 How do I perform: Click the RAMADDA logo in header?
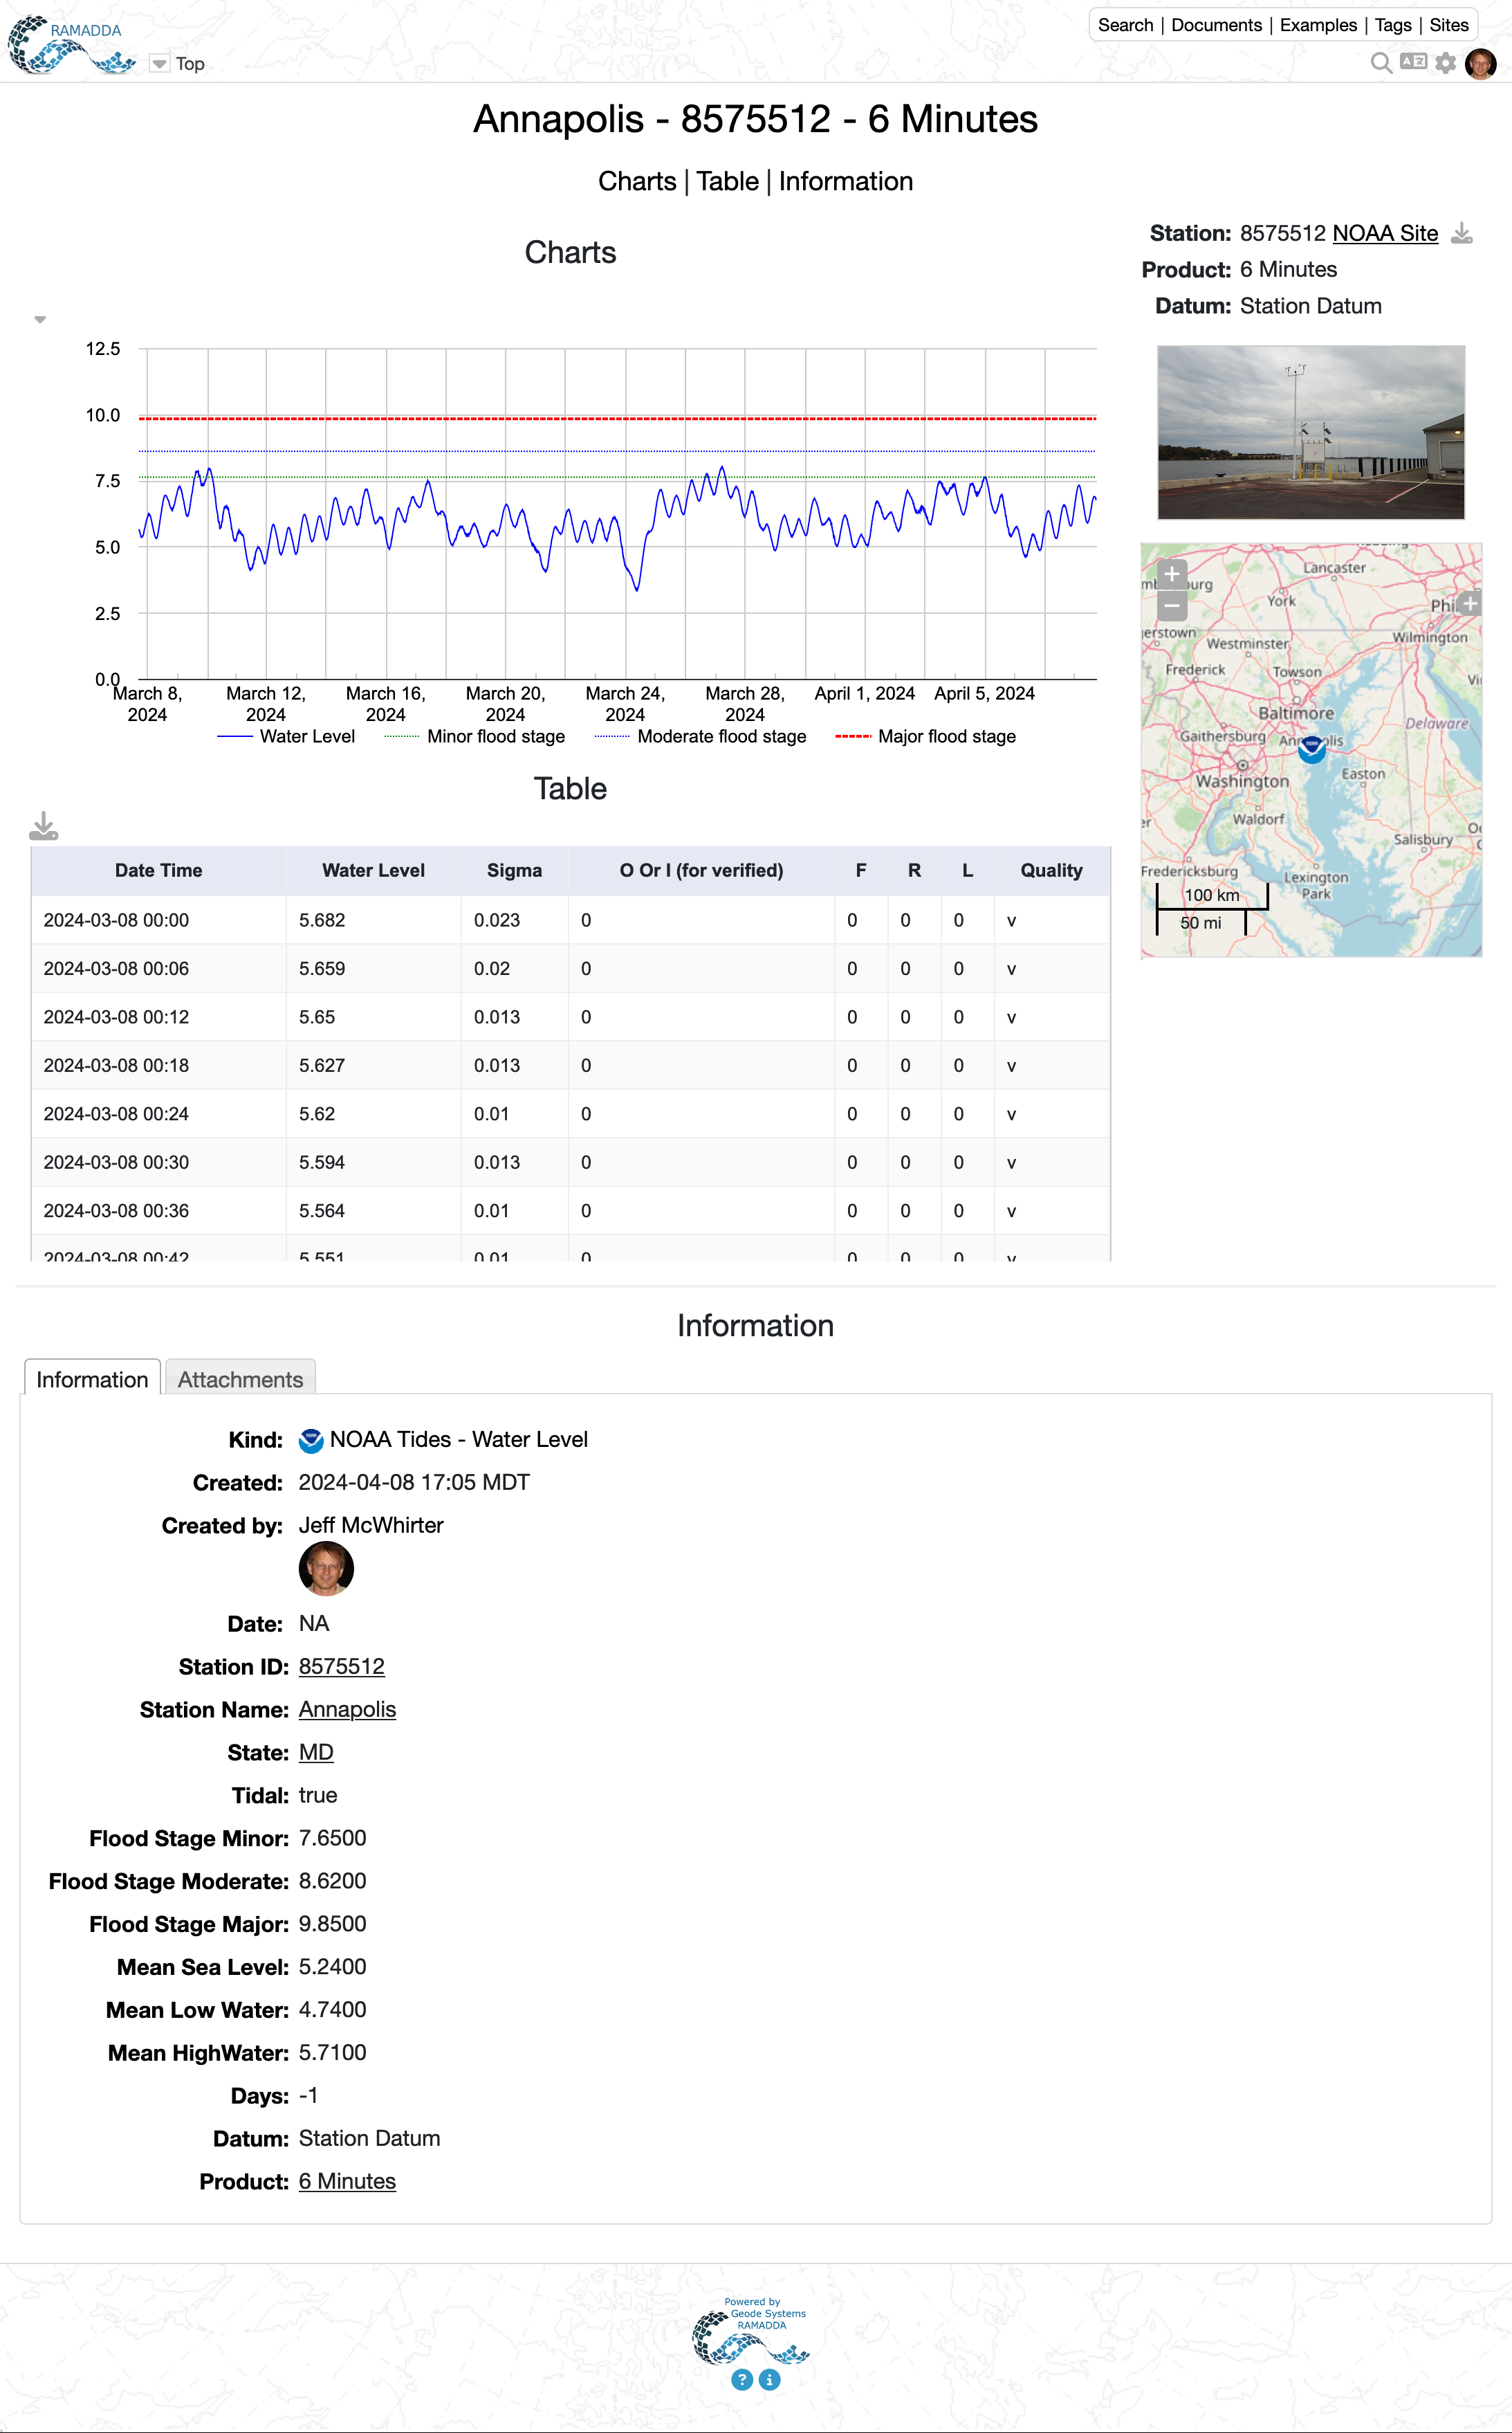72,45
